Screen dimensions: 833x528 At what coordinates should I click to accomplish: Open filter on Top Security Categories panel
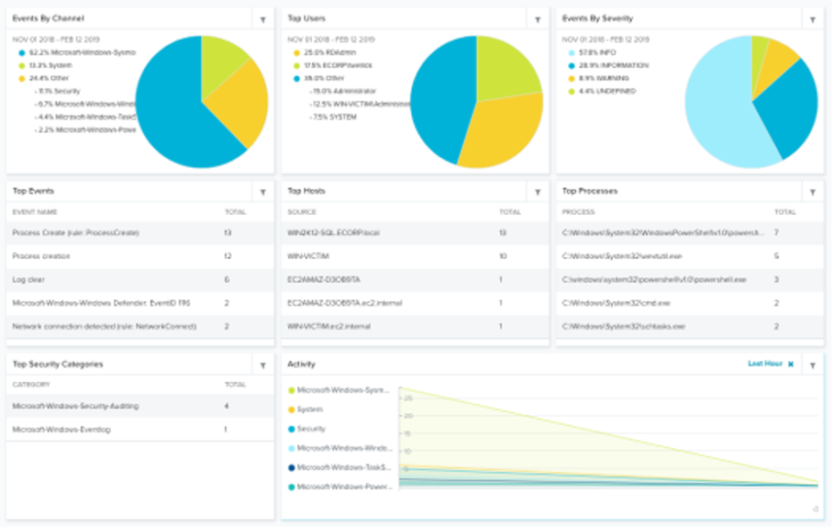point(262,365)
